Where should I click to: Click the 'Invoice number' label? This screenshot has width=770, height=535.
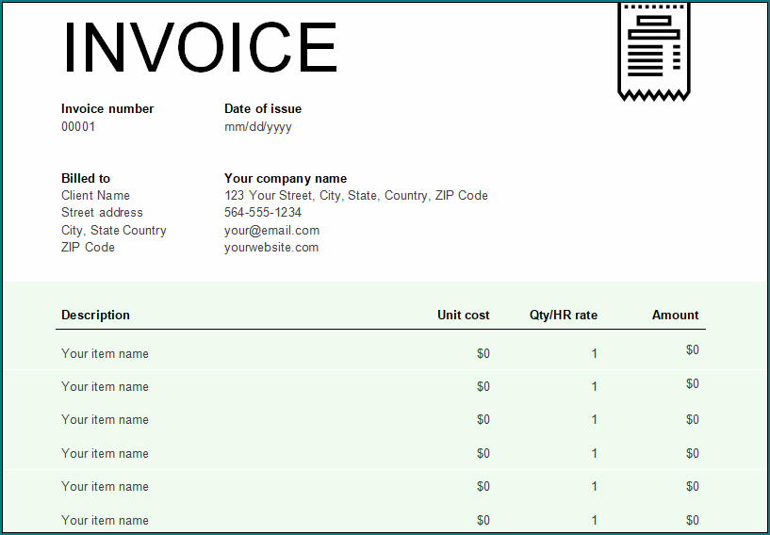(x=107, y=109)
